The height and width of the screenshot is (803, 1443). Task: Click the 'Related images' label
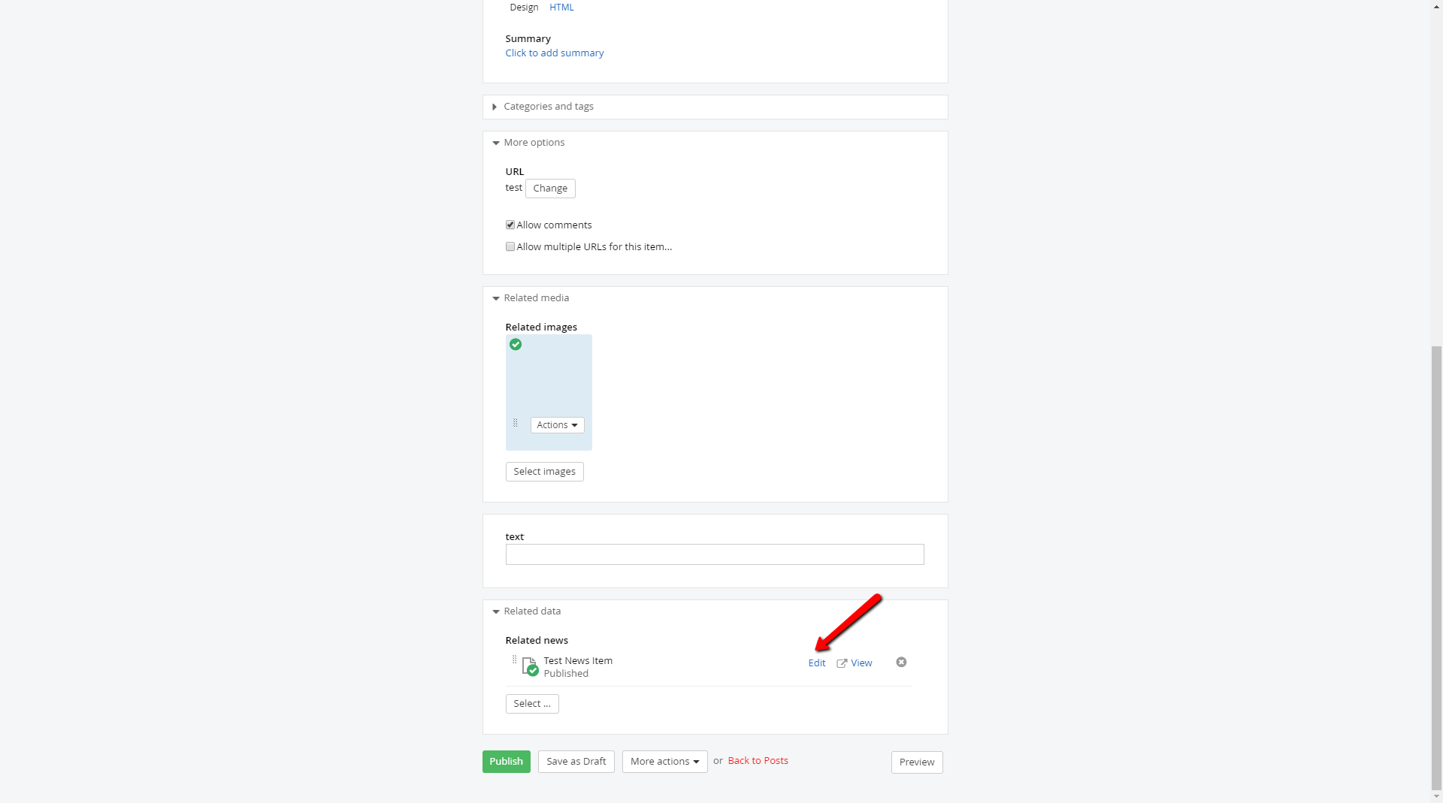[x=541, y=328]
